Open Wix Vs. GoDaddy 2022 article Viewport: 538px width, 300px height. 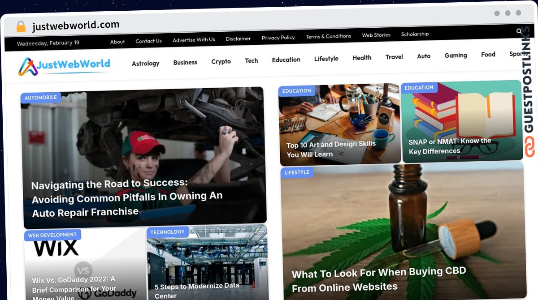pyautogui.click(x=74, y=288)
